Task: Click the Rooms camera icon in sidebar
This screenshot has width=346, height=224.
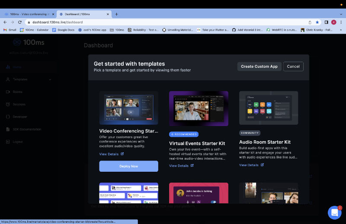Action: tap(8, 92)
